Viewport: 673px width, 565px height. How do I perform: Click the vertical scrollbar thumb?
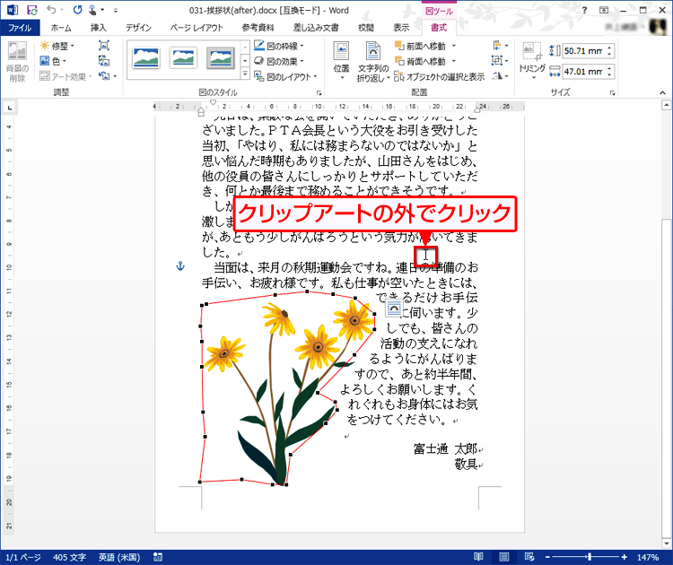coord(666,378)
